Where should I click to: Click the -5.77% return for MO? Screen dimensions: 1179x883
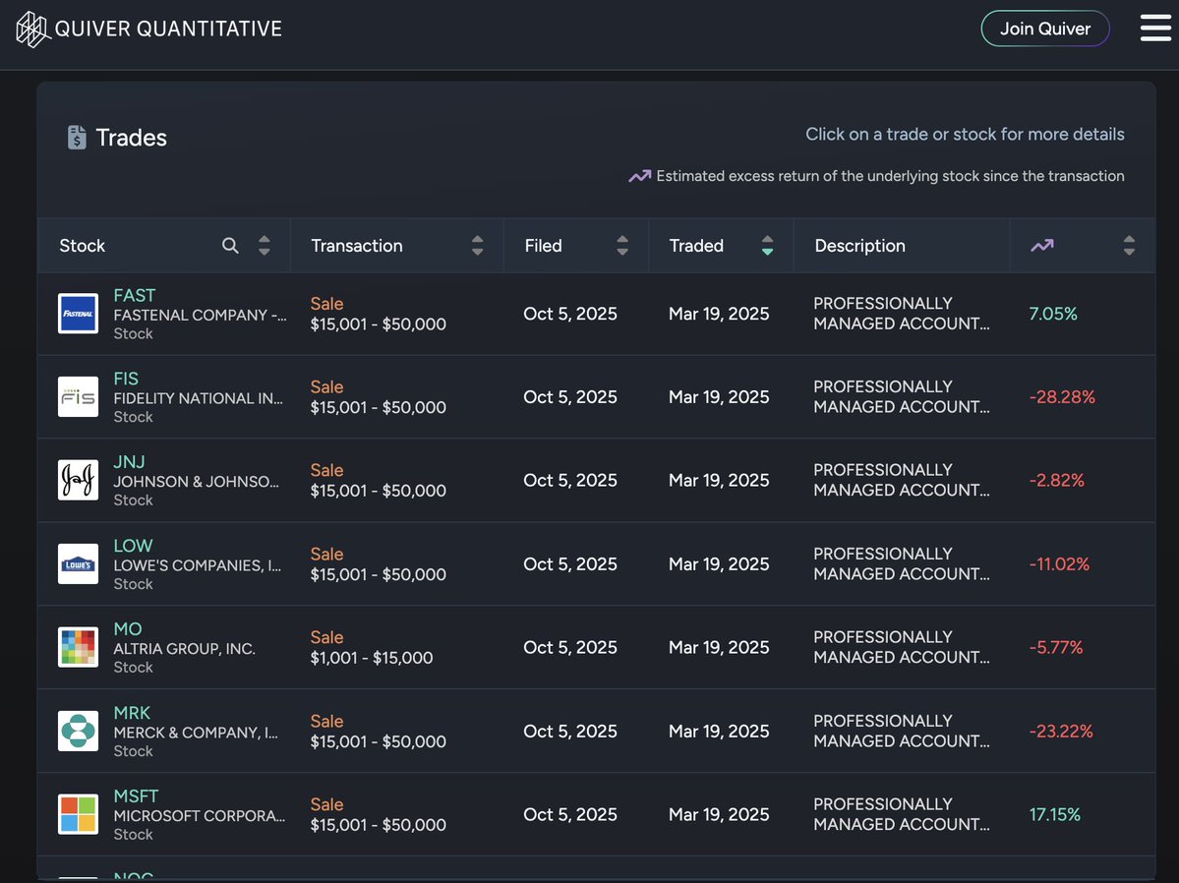tap(1056, 648)
